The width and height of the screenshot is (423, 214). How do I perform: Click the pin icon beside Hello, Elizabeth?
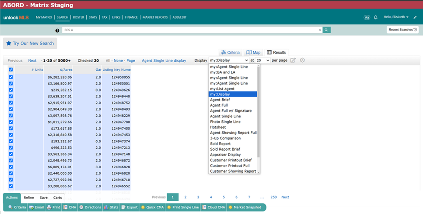tap(415, 17)
